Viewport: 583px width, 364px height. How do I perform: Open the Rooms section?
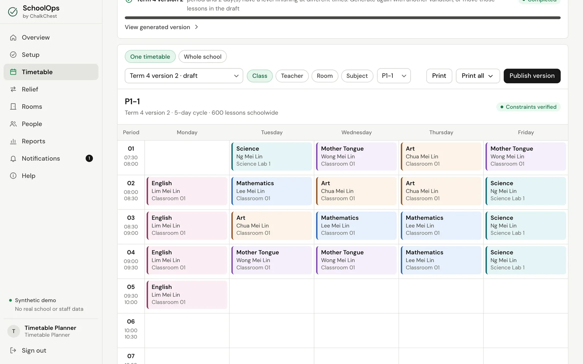coord(51,107)
